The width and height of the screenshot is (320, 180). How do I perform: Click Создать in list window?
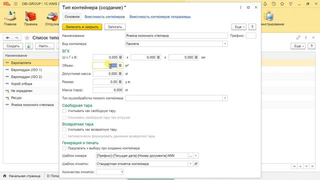tap(13, 46)
